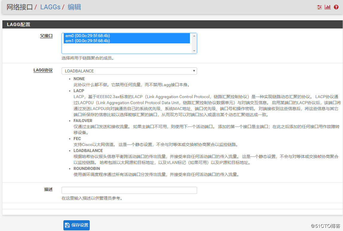Click the floppy disk save icon

(x=67, y=225)
